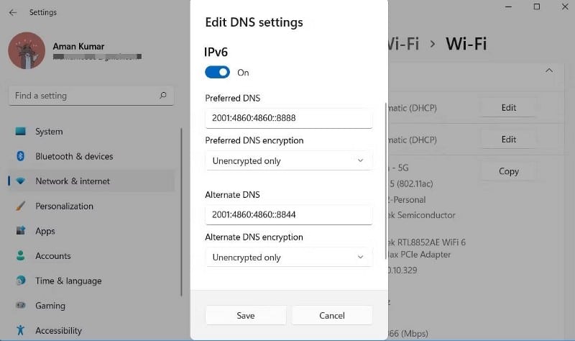This screenshot has height=341, width=575.
Task: Open Preferred DNS encryption dropdown
Action: (289, 160)
